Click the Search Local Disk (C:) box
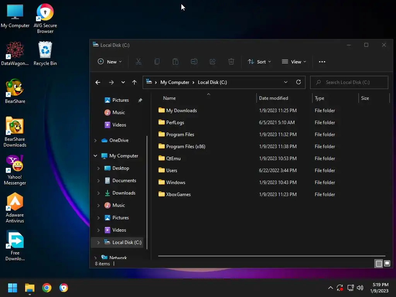This screenshot has height=297, width=396. point(349,82)
